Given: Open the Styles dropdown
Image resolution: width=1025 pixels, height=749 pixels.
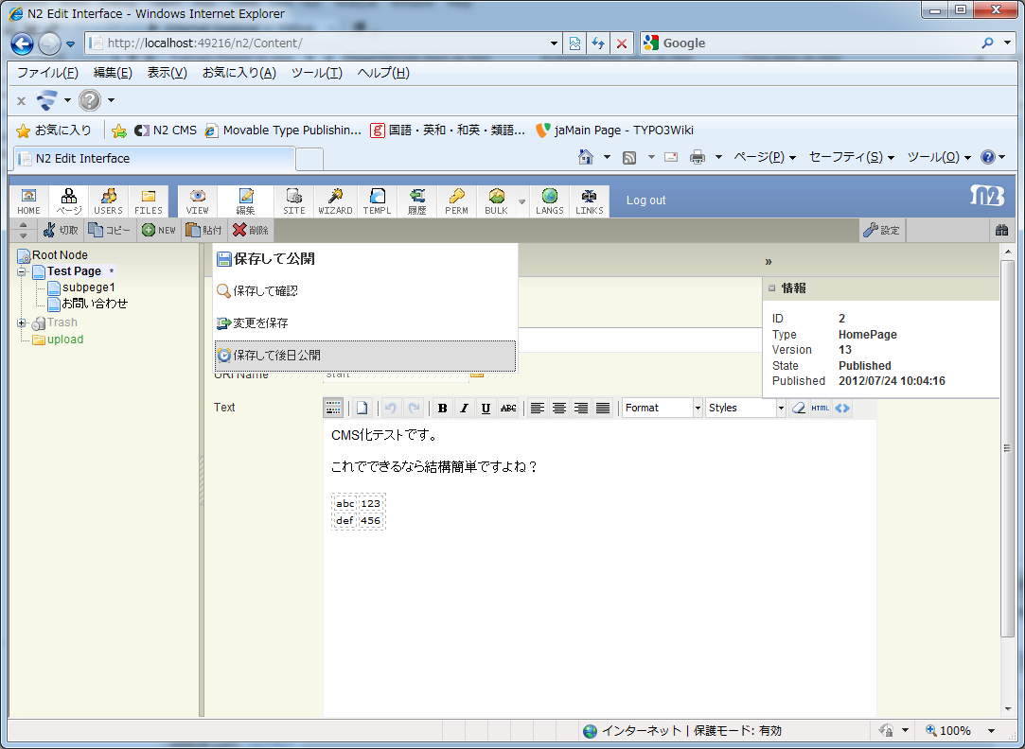Looking at the screenshot, I should pyautogui.click(x=745, y=409).
